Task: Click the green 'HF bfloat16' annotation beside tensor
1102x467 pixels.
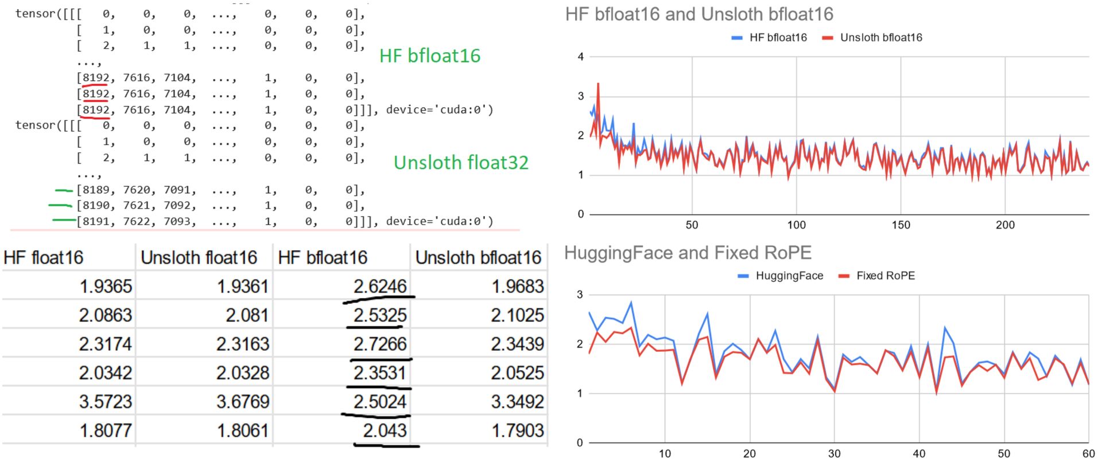Action: click(x=430, y=56)
